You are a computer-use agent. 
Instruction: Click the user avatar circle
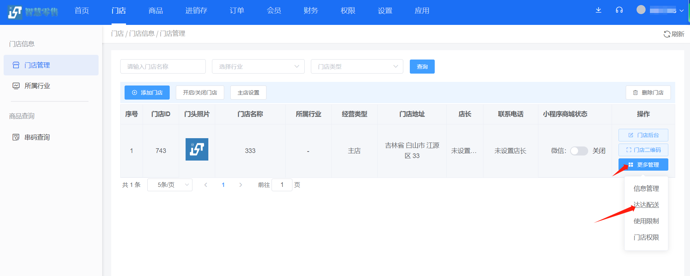pos(641,10)
